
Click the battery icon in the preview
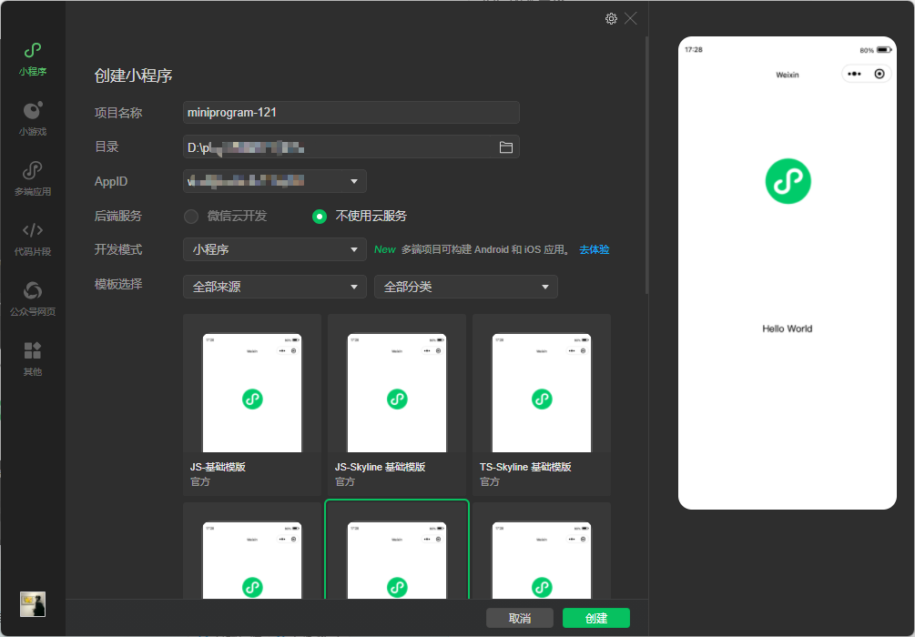point(884,50)
